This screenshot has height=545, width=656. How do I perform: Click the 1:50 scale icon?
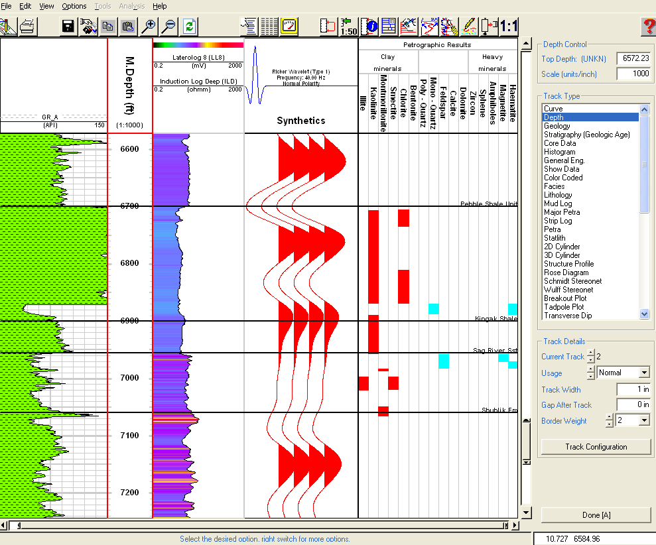click(x=348, y=27)
